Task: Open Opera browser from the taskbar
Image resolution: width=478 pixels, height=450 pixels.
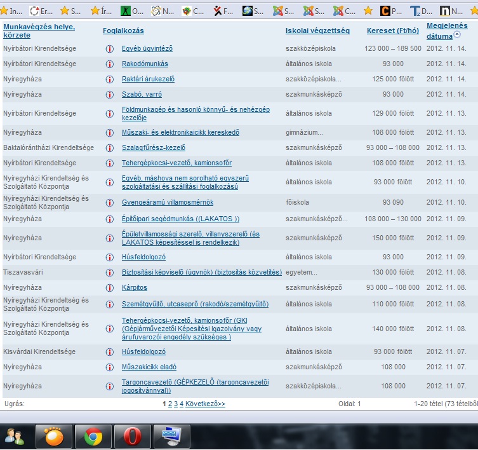Action: [x=132, y=437]
